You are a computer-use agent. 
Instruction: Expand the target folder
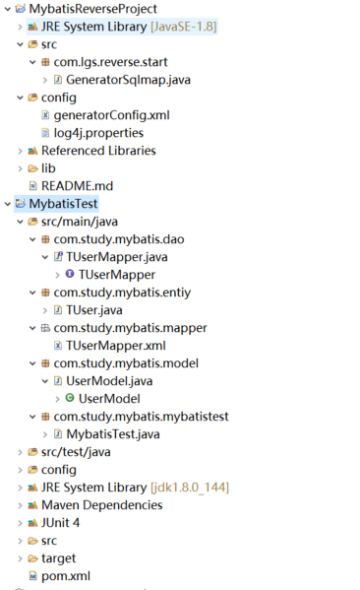pyautogui.click(x=20, y=558)
